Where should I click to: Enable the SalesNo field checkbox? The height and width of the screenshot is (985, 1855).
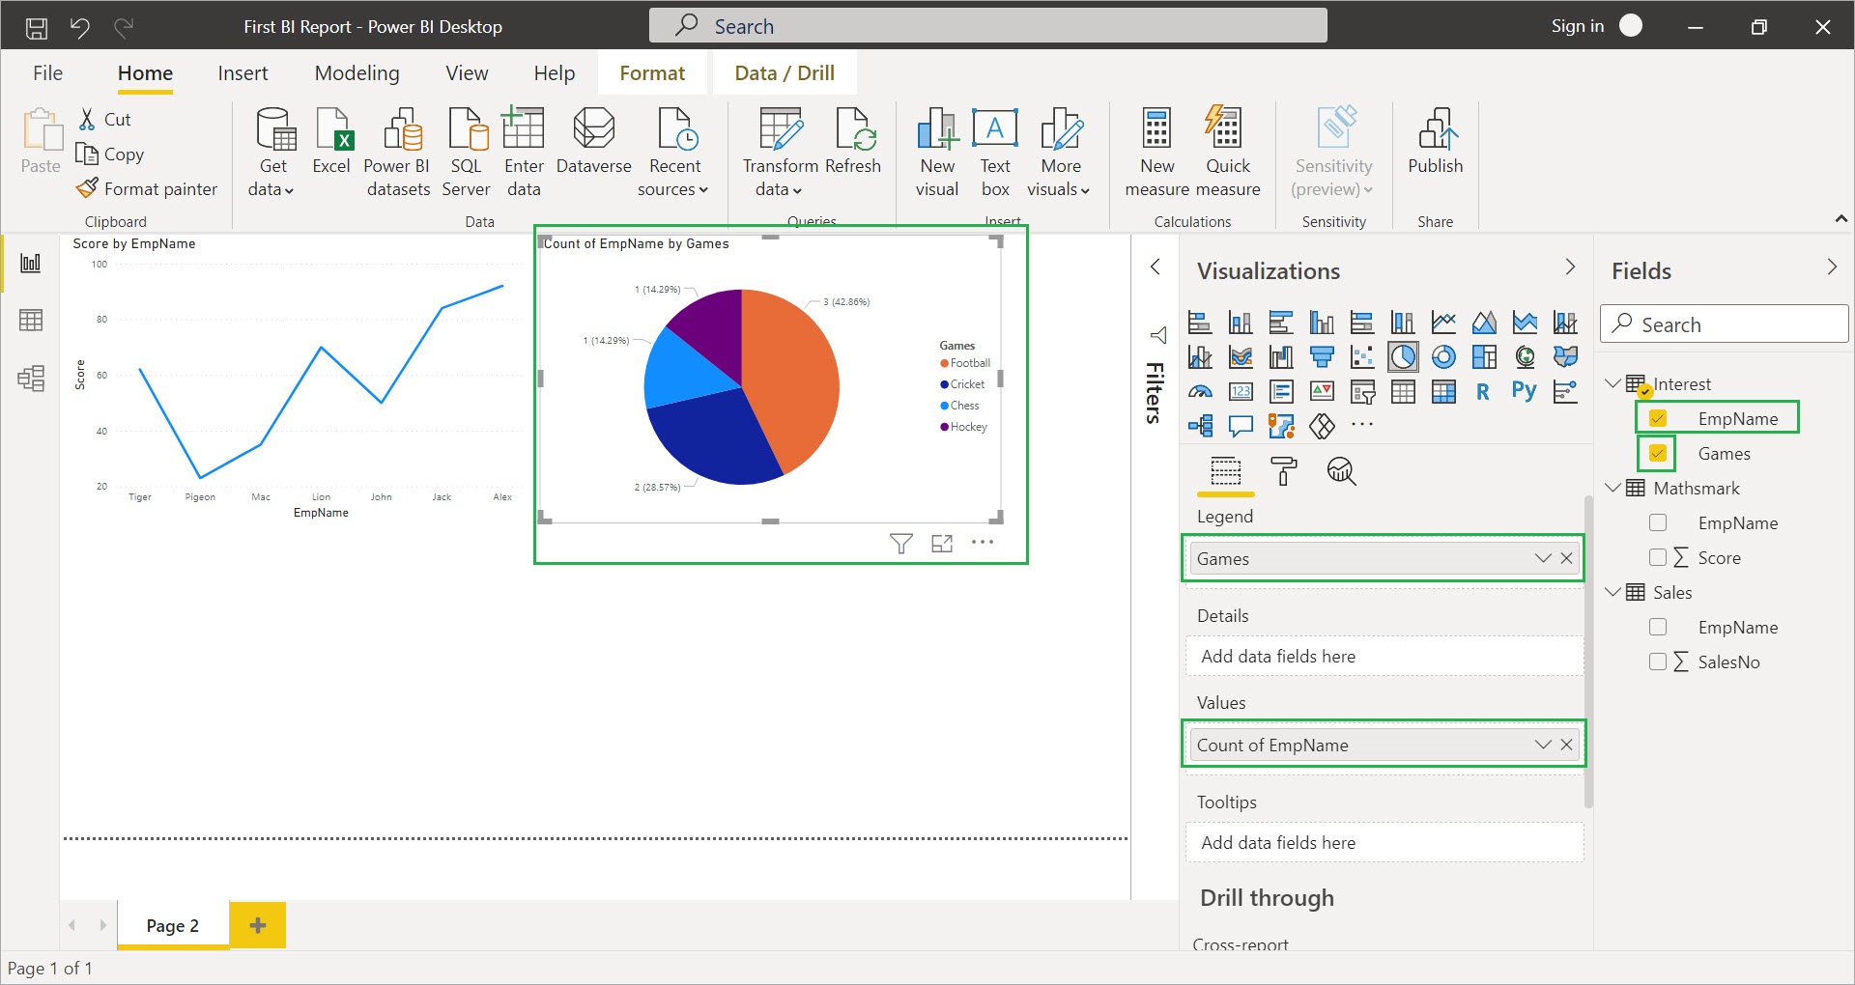pyautogui.click(x=1658, y=661)
